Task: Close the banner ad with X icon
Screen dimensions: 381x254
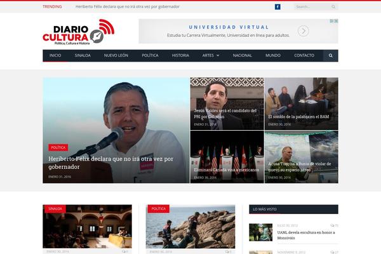Action: point(336,21)
